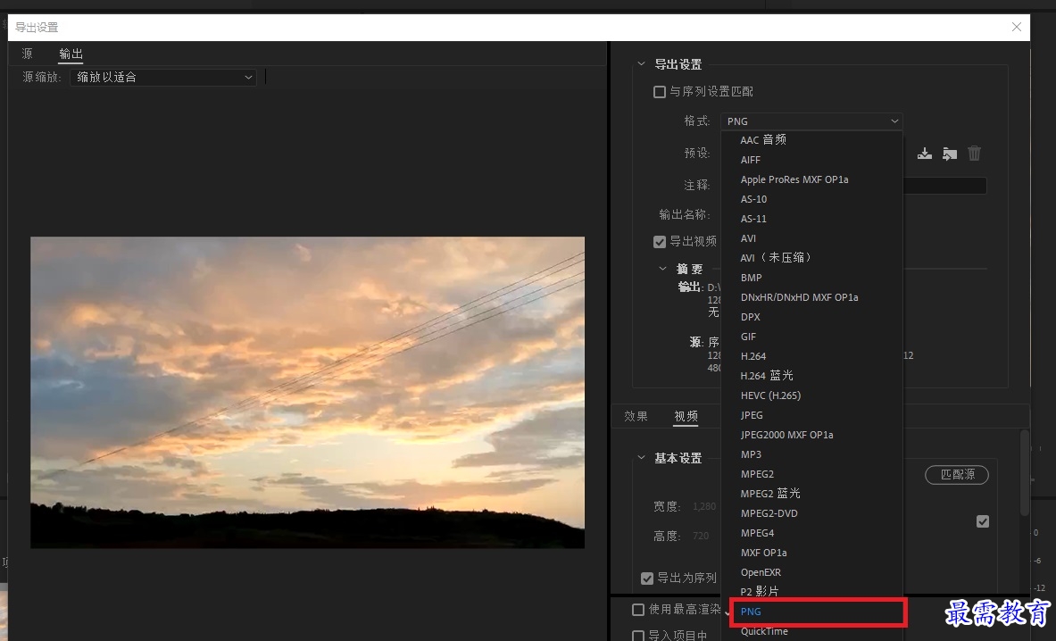Click the 注释 comment input field

coord(944,185)
